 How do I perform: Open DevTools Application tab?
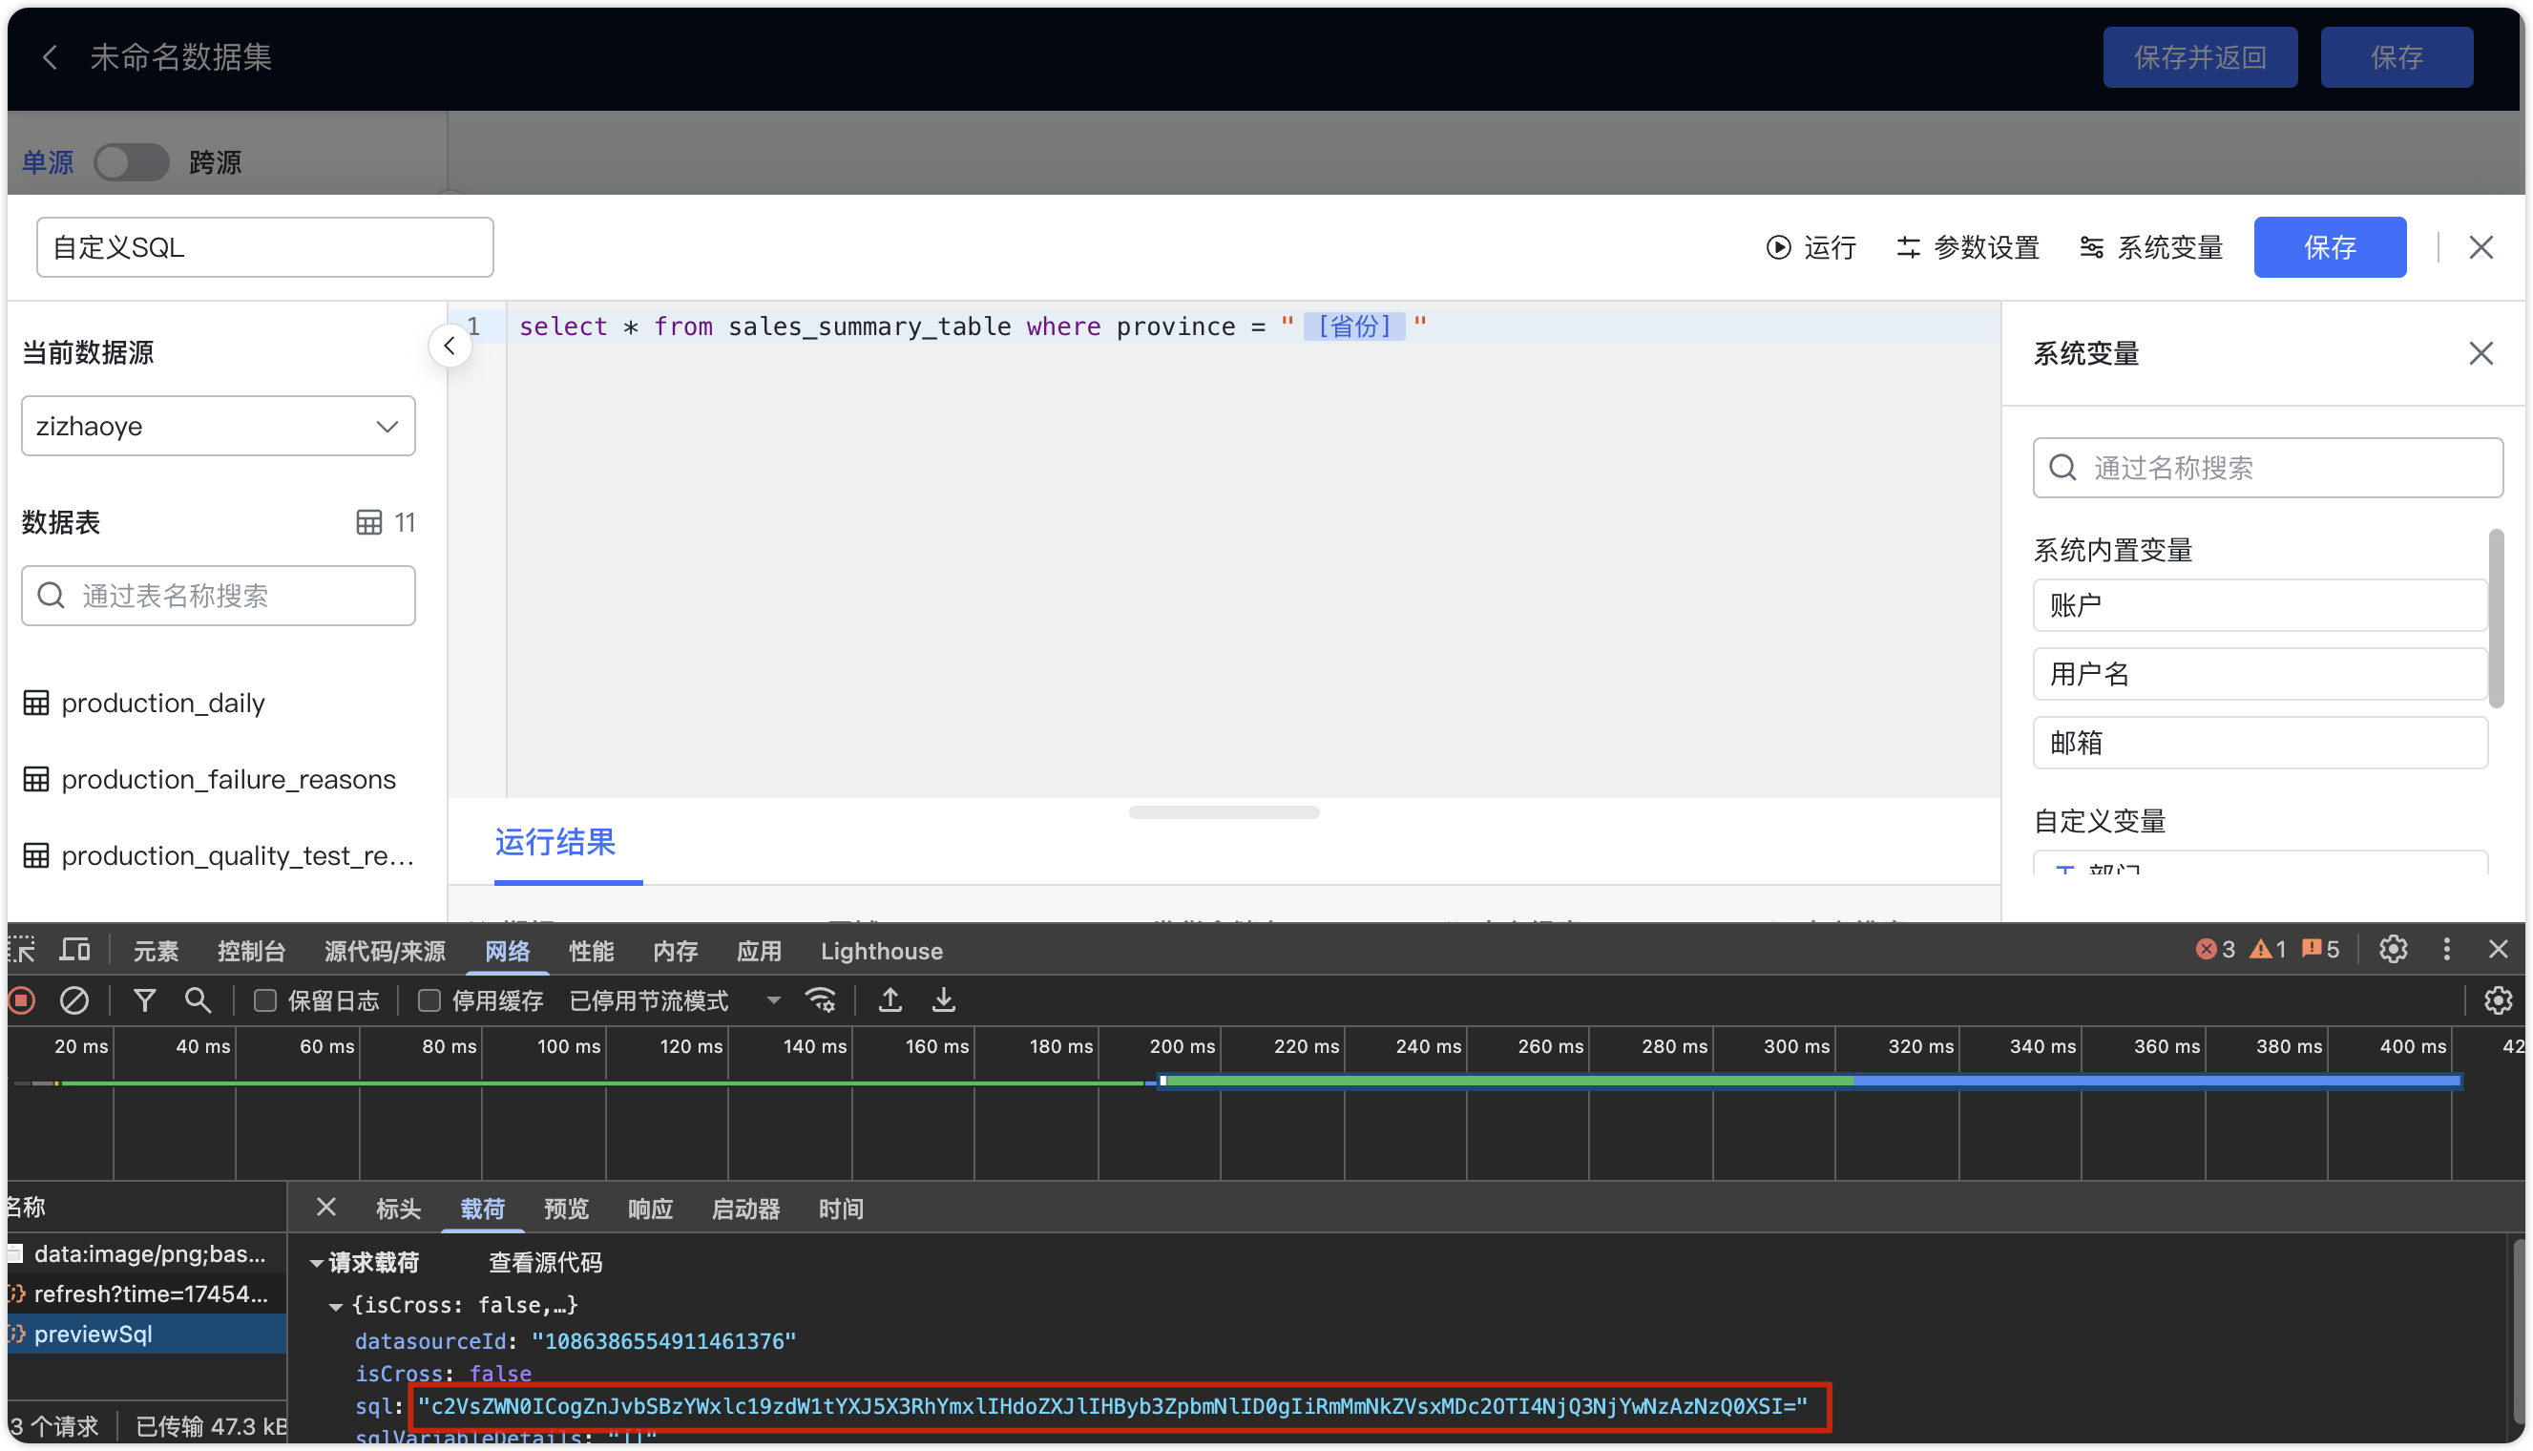click(x=759, y=951)
